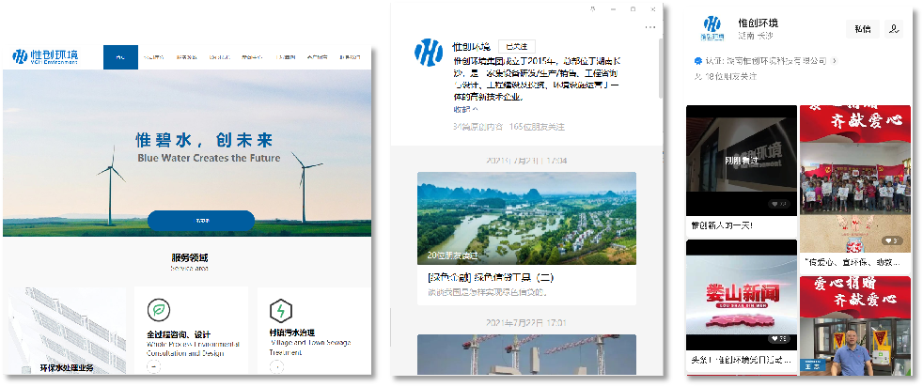
Task: Click the caption starting 传爱心、宣环保
Action: coord(852,261)
